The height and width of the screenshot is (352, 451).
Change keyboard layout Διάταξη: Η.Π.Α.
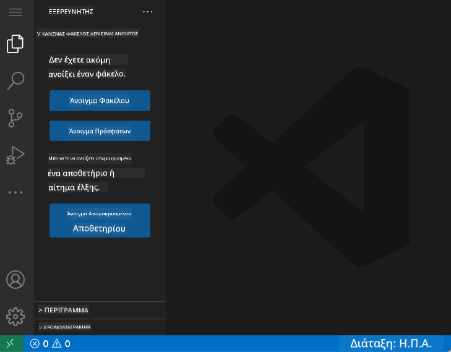(390, 344)
